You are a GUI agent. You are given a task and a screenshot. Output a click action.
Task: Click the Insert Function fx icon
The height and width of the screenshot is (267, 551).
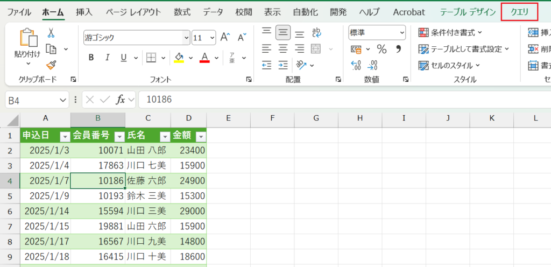click(121, 100)
